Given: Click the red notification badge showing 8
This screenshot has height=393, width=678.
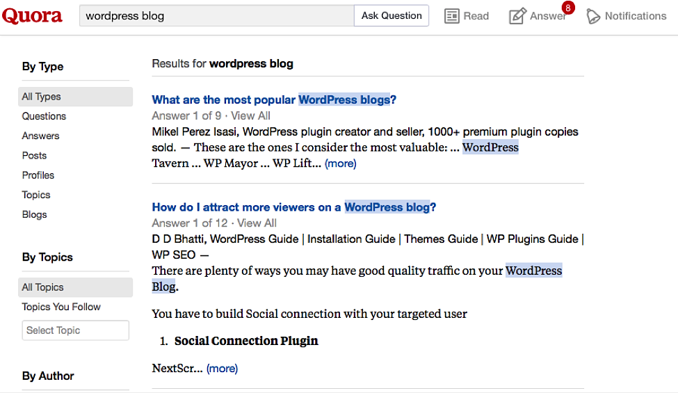Looking at the screenshot, I should click(568, 8).
